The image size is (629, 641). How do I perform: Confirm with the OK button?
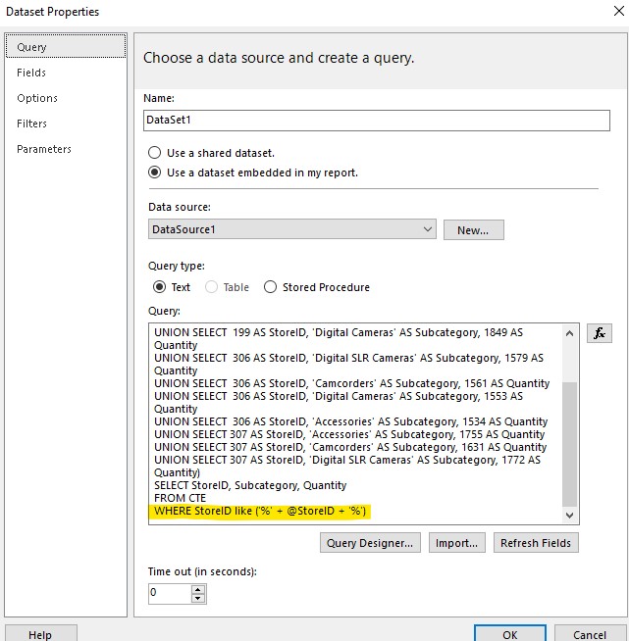510,634
